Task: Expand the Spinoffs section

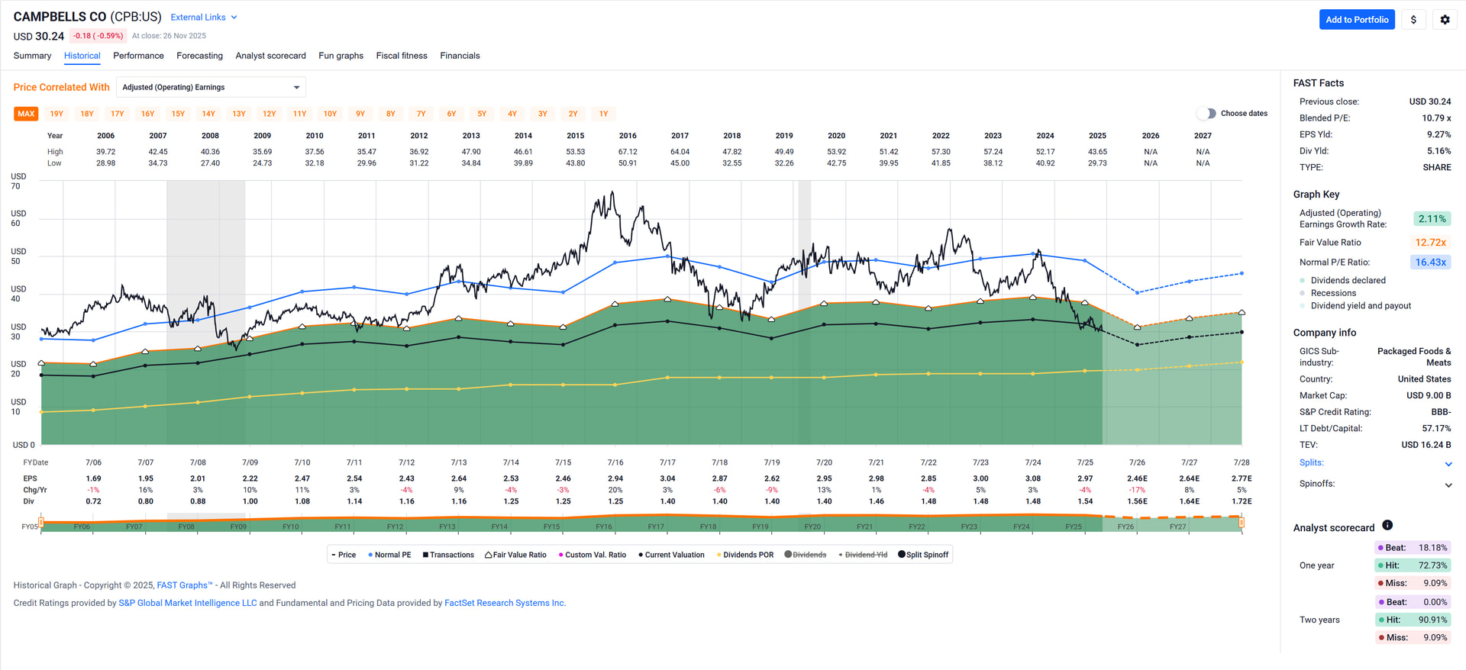Action: [1448, 485]
